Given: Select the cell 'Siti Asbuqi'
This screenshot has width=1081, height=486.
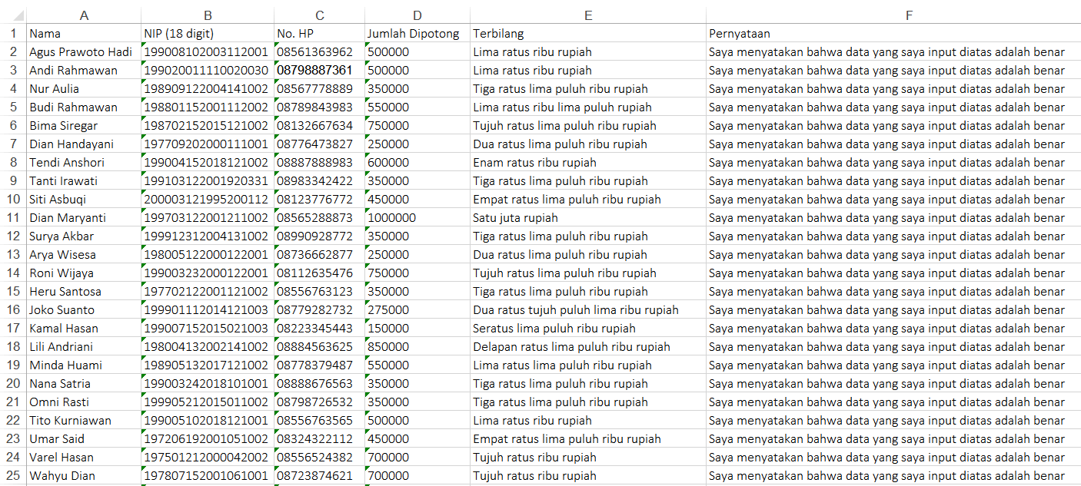Looking at the screenshot, I should click(84, 200).
